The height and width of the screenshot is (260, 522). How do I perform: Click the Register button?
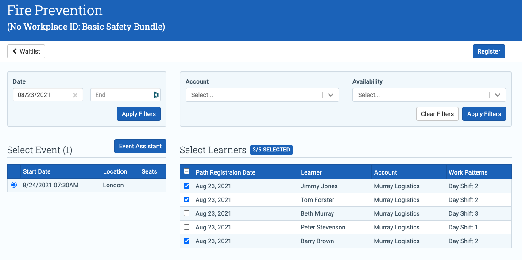point(489,51)
